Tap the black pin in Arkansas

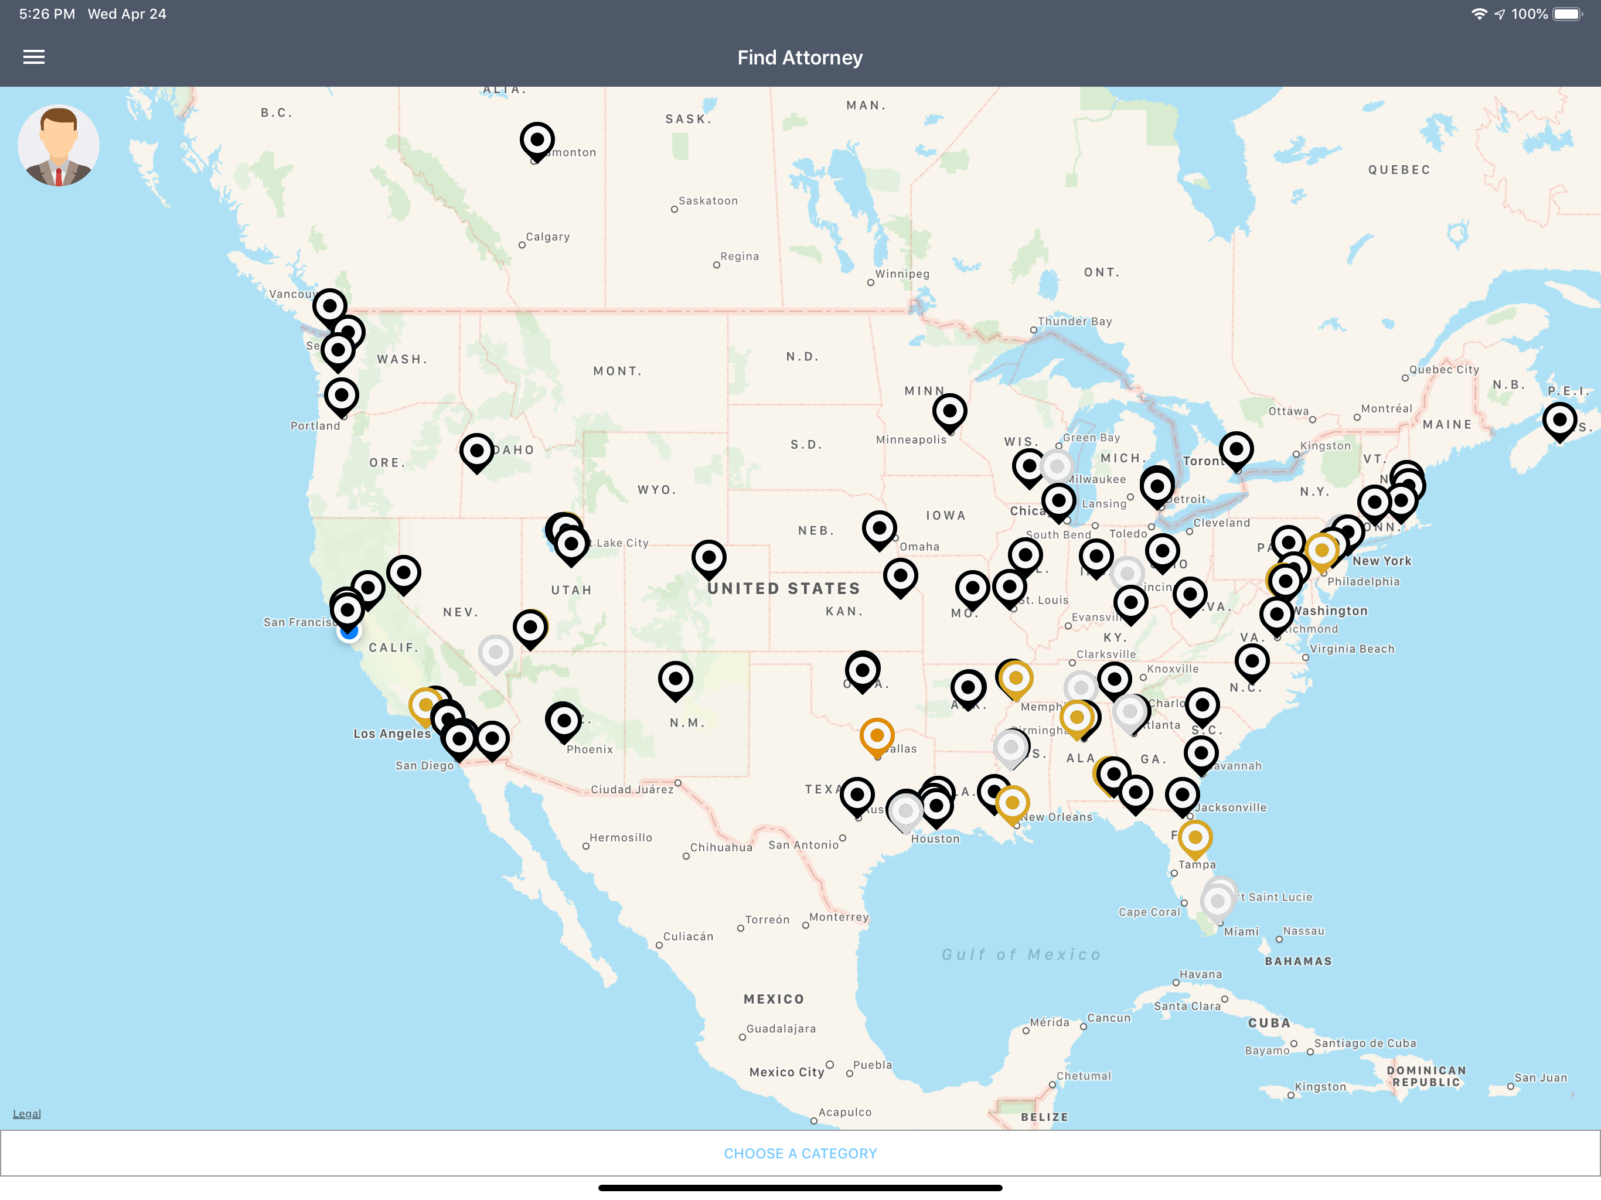(x=968, y=688)
